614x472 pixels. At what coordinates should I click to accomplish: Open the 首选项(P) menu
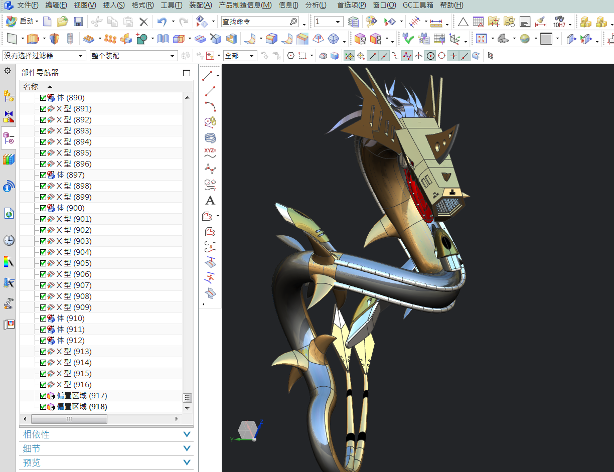coord(352,5)
